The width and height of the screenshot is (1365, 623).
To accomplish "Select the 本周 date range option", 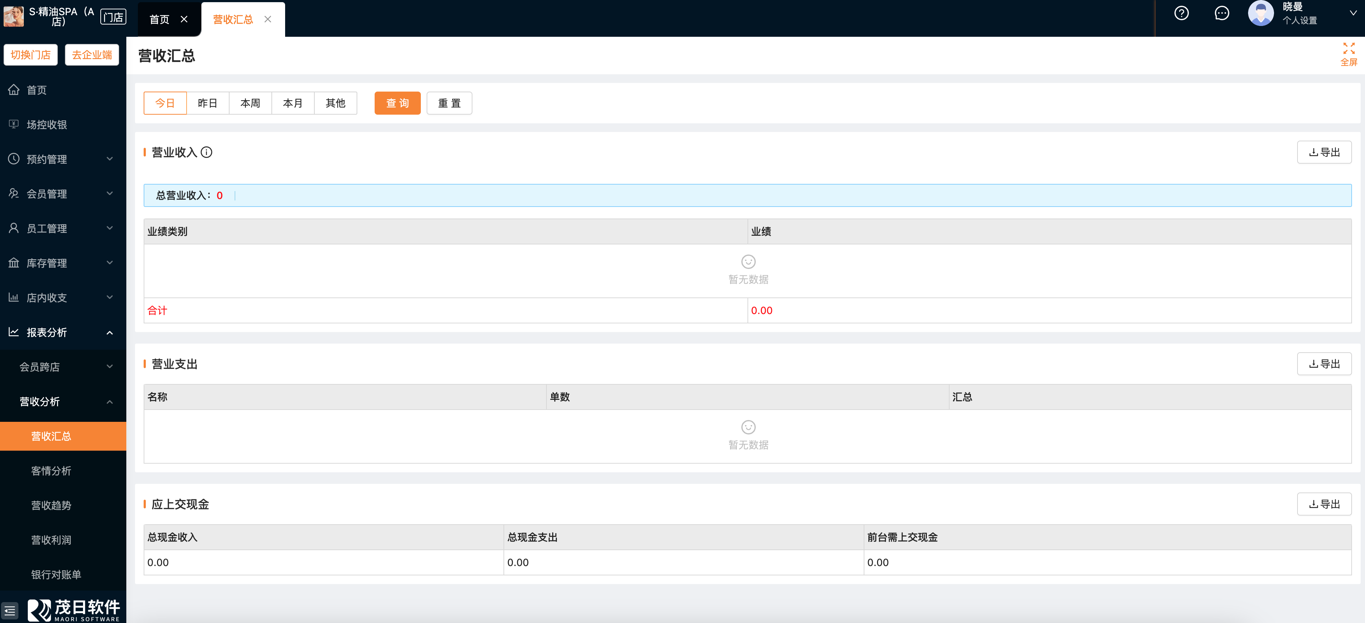I will click(x=250, y=103).
